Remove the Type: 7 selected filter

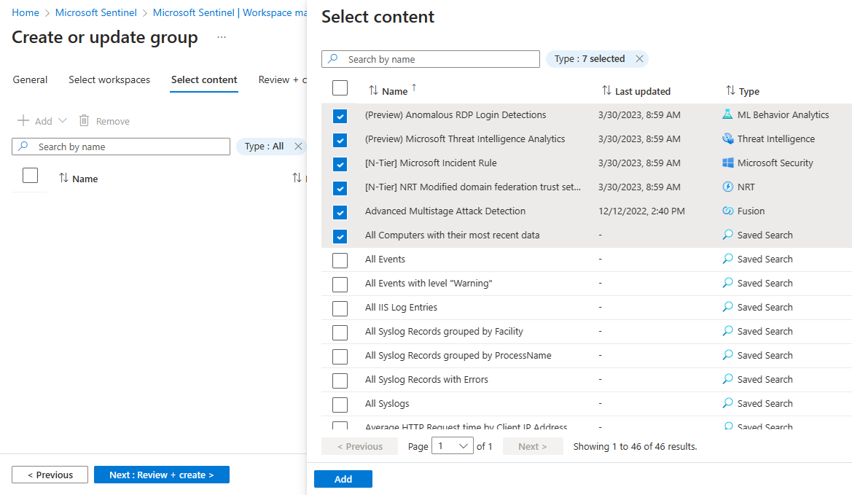coord(639,59)
